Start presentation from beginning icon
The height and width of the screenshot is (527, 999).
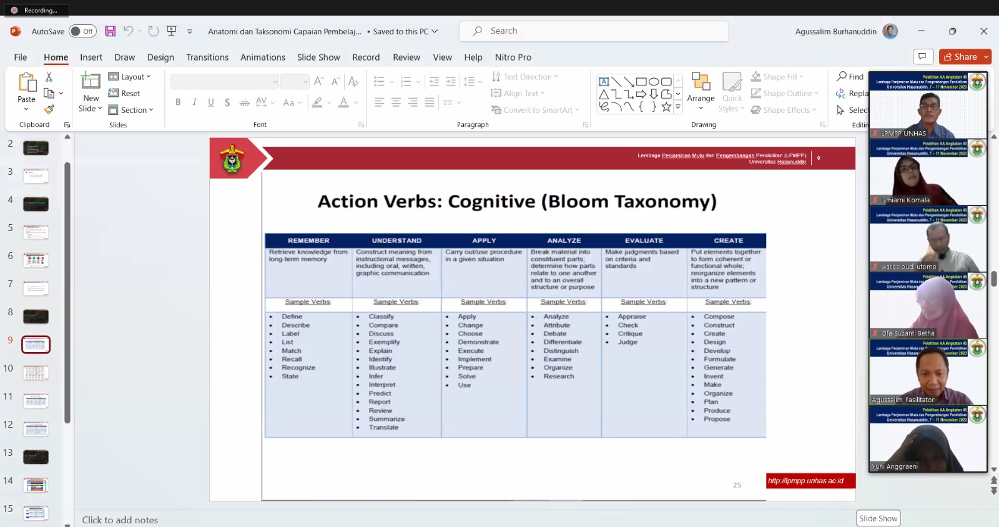click(x=172, y=31)
